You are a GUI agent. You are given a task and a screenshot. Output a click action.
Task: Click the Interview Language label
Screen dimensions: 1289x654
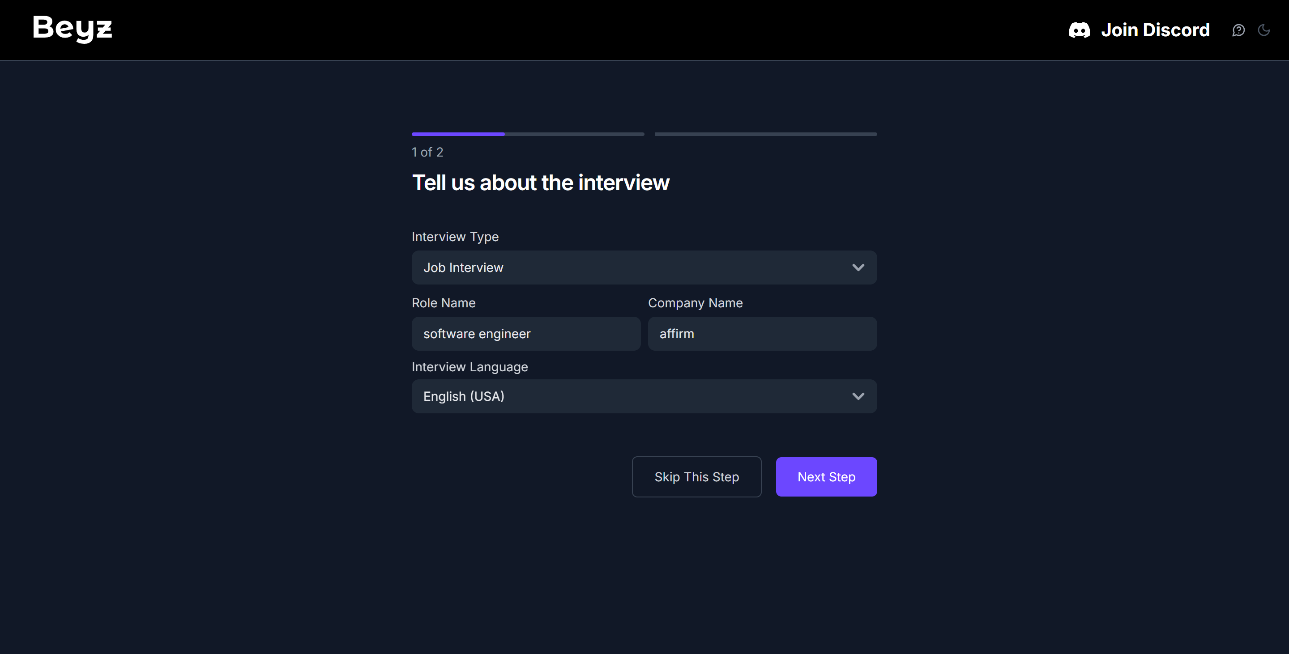(x=470, y=367)
